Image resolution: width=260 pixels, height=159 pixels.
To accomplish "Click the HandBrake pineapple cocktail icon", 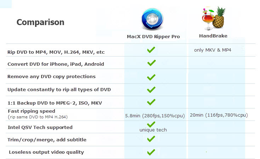I will (214, 18).
